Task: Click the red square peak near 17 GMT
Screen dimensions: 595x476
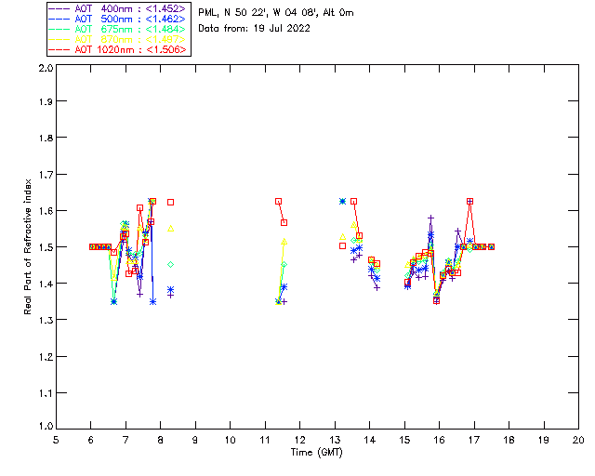Action: point(470,201)
